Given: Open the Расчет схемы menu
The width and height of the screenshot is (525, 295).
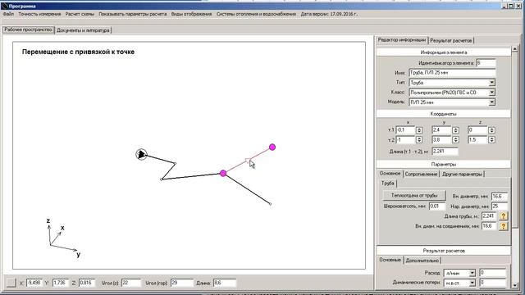Looking at the screenshot, I should 80,14.
